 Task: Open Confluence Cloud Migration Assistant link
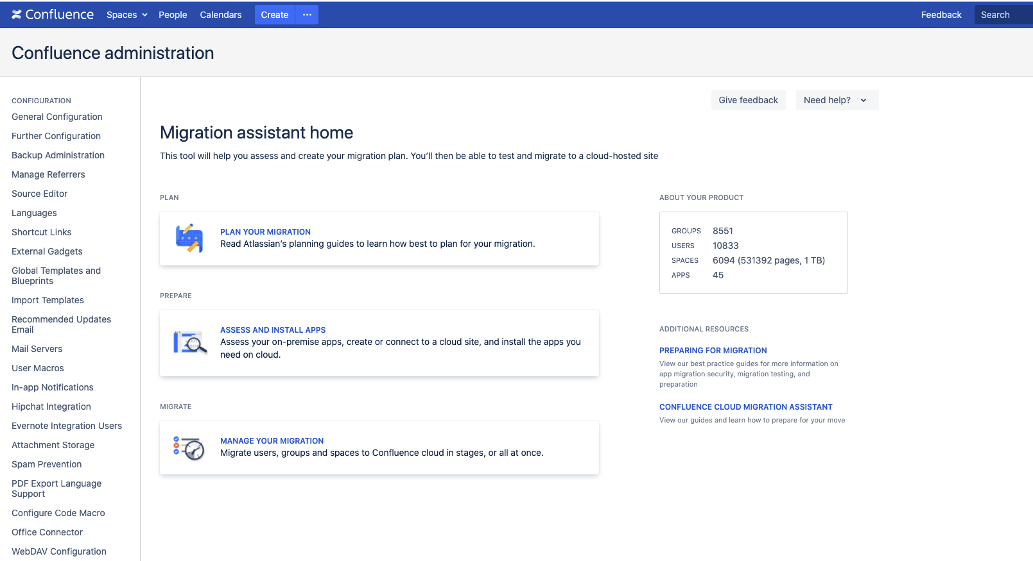746,406
